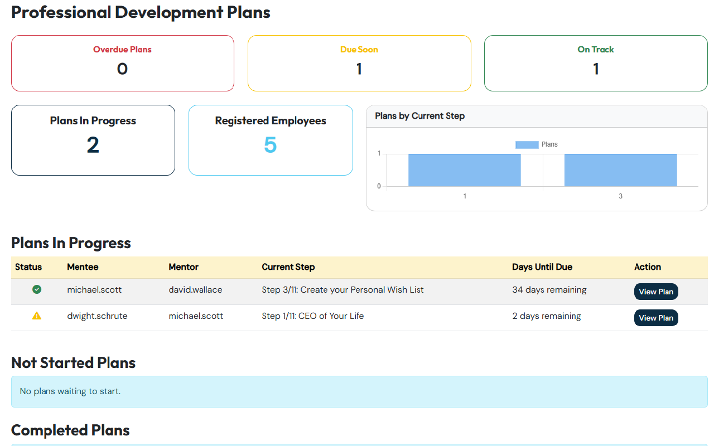
Task: Click the Status column header
Action: tap(28, 267)
